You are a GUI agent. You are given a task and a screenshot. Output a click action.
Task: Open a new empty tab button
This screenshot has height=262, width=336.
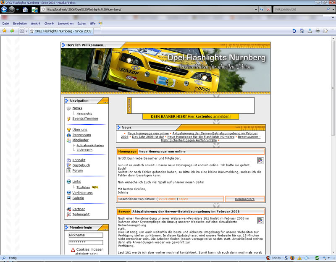pyautogui.click(x=97, y=31)
